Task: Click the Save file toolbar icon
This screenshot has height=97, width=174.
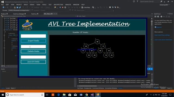Action: click(17, 7)
